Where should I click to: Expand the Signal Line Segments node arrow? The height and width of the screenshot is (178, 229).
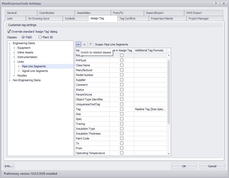[19, 71]
